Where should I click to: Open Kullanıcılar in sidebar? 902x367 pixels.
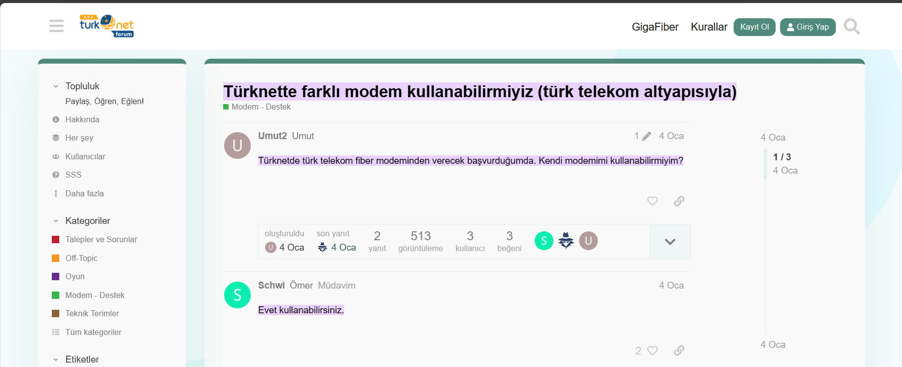[x=85, y=156]
